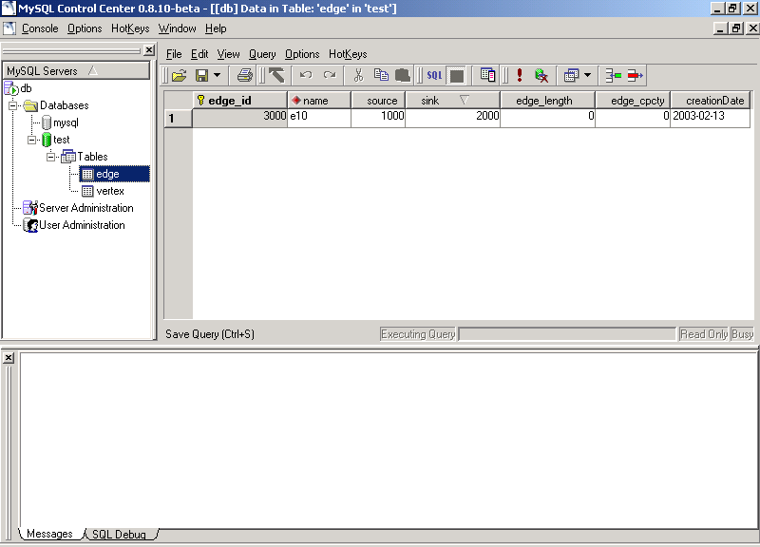Toggle the results grid pane button
760x547 pixels.
pyautogui.click(x=457, y=76)
